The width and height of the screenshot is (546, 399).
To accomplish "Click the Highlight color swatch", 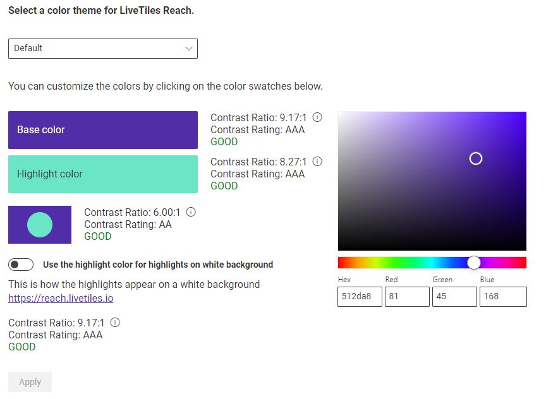I will coord(103,174).
